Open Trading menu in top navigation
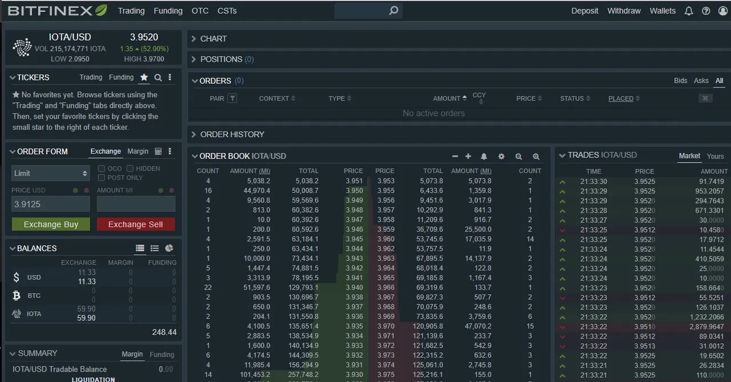The height and width of the screenshot is (382, 731). (x=131, y=11)
